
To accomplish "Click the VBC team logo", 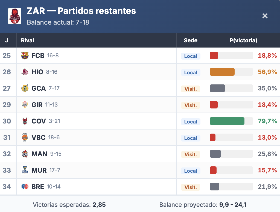I will click(x=25, y=138).
